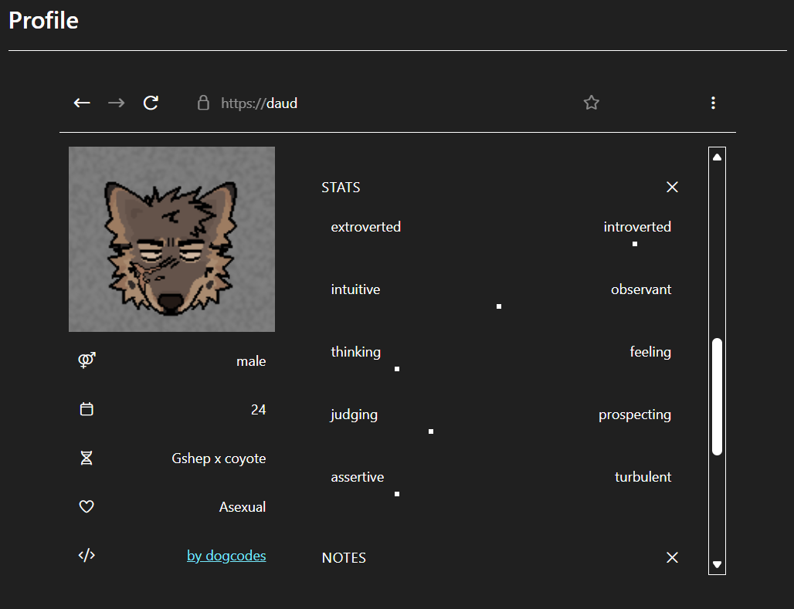This screenshot has width=794, height=609.
Task: Click the calendar age icon
Action: click(x=87, y=409)
